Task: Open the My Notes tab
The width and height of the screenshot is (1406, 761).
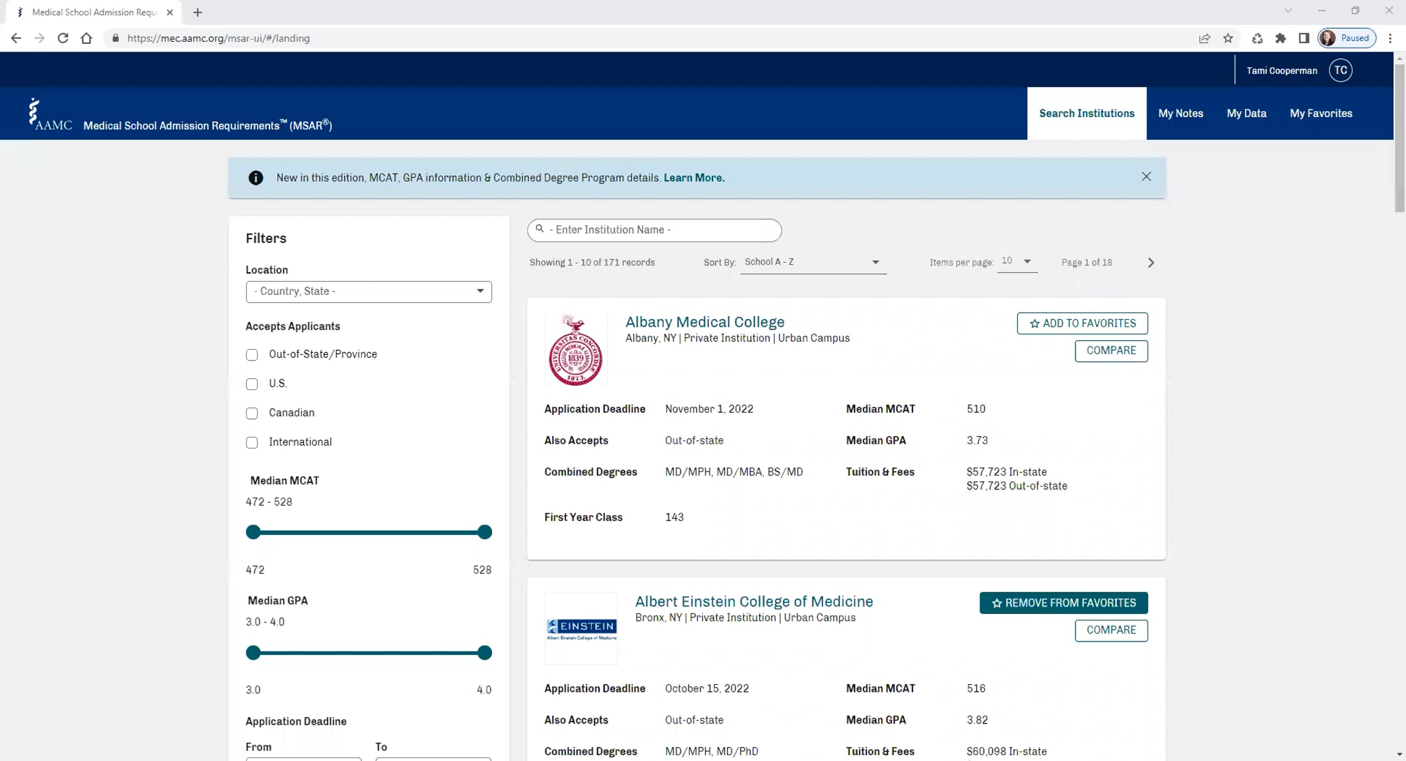Action: pos(1180,114)
